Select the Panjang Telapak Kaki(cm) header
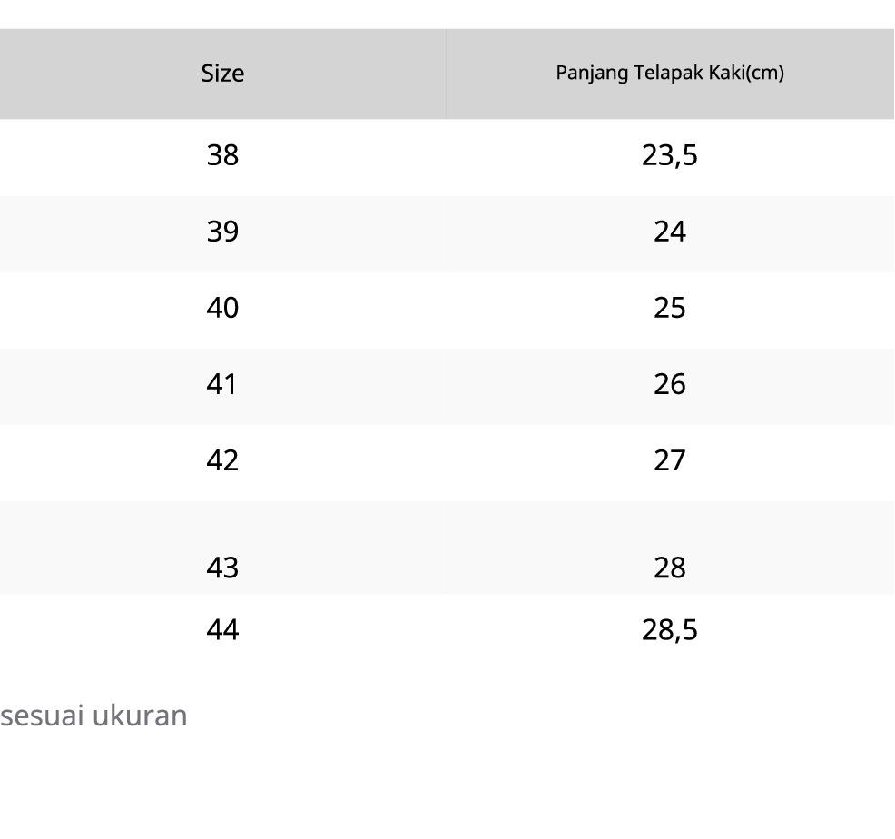Image resolution: width=895 pixels, height=839 pixels. tap(669, 73)
